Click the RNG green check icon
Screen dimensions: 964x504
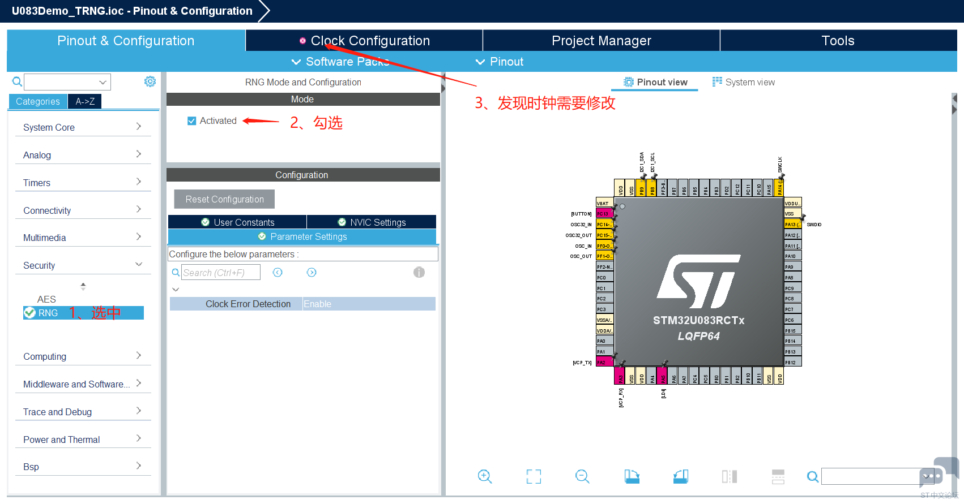(29, 313)
